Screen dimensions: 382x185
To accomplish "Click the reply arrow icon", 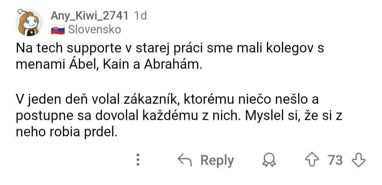I will point(184,160).
